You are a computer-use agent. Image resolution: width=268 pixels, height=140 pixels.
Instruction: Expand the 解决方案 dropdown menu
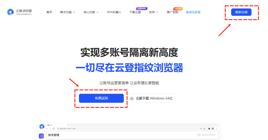click(68, 12)
